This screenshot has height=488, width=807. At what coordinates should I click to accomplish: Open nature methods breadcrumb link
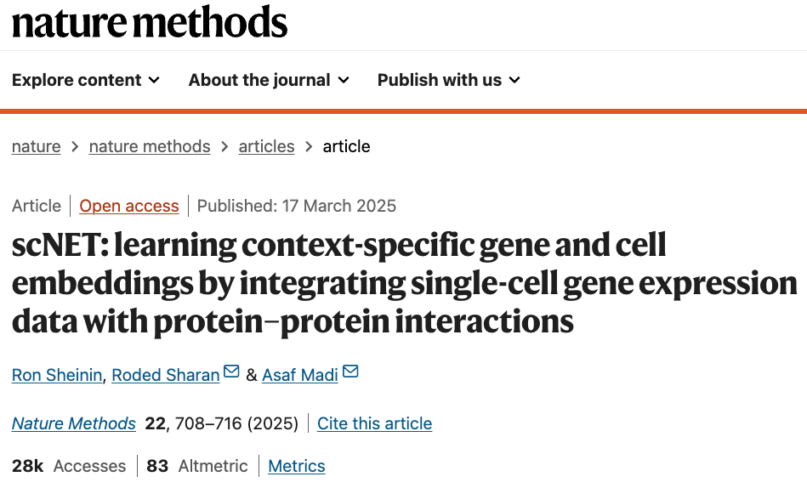[150, 147]
